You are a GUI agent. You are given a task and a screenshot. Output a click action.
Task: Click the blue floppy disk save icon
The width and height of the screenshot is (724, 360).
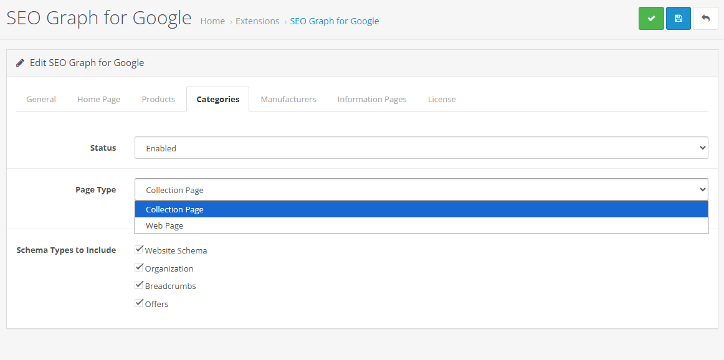click(678, 19)
